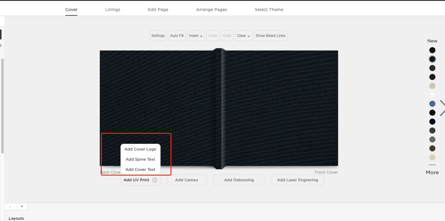The image size is (445, 221).
Task: Choose Add Cover Logo from popup menu
Action: (141, 149)
